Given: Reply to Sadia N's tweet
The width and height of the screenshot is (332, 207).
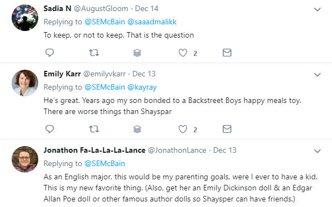Looking at the screenshot, I should pos(49,53).
